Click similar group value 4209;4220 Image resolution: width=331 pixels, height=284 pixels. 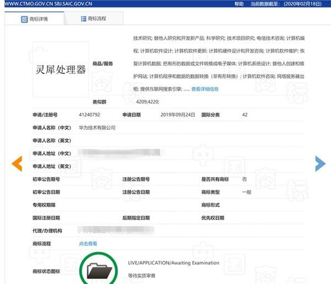(x=147, y=102)
